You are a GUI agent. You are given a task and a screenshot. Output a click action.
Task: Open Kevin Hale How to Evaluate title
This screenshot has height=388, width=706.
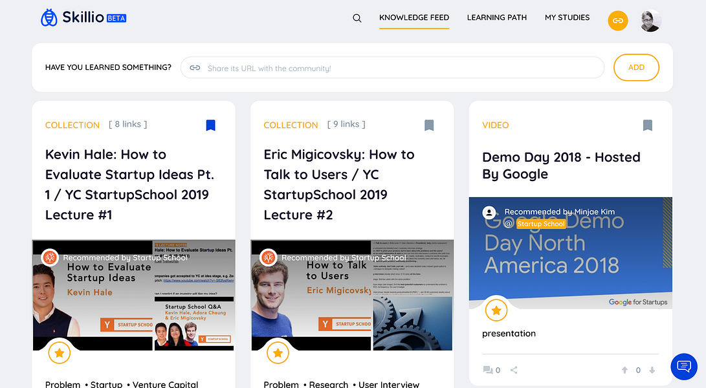129,184
